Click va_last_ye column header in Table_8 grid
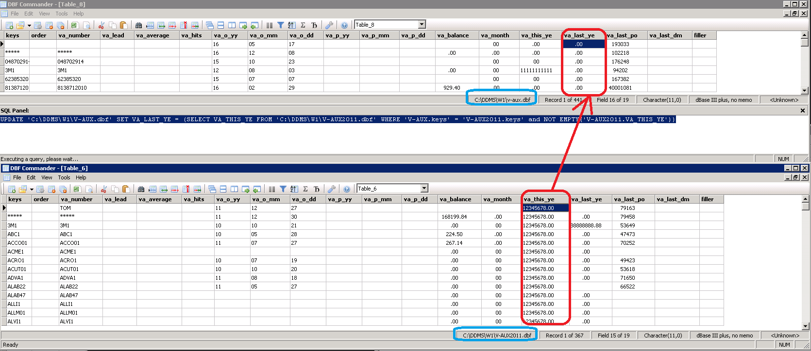811x351 pixels. tap(583, 35)
